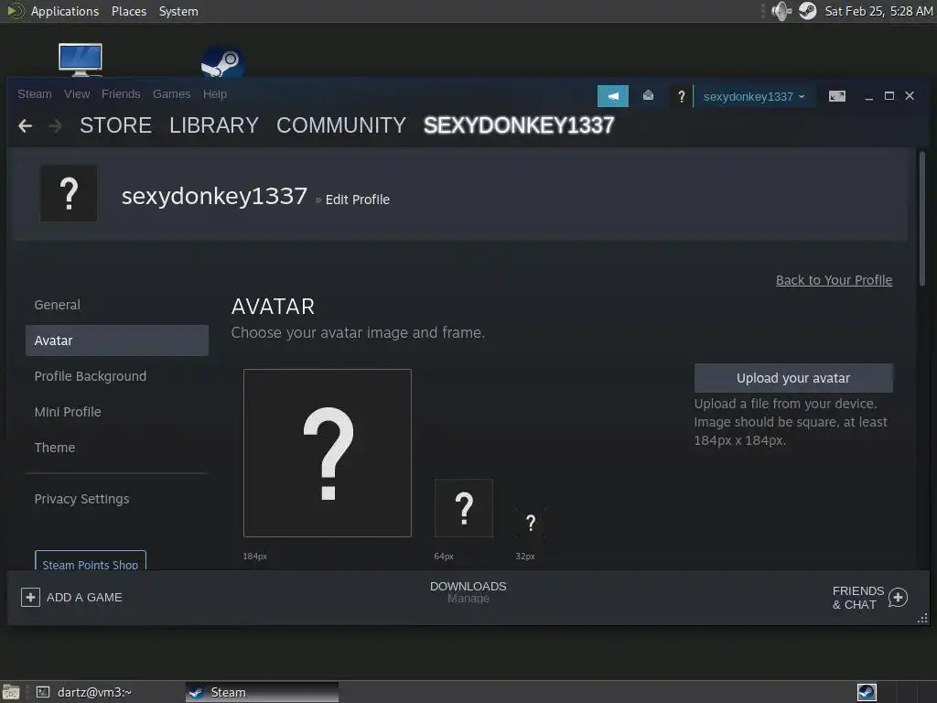Maximize the Steam window
Viewport: 937px width, 703px height.
tap(889, 95)
